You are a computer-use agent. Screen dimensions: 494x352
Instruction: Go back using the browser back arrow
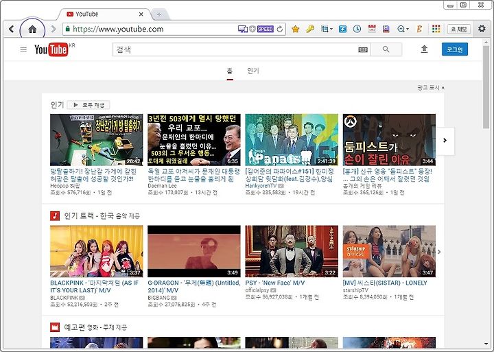12,29
